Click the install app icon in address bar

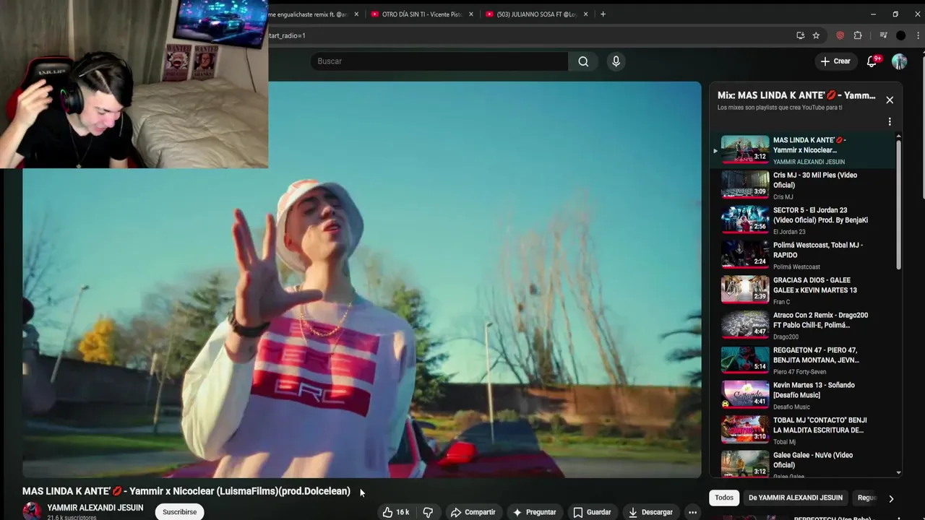click(x=800, y=35)
